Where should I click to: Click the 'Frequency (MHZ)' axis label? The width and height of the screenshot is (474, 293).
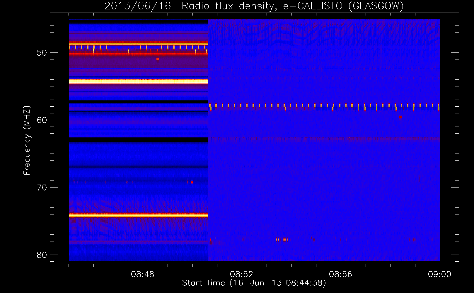(27, 141)
